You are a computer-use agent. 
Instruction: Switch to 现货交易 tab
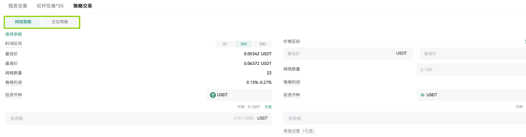[18, 6]
